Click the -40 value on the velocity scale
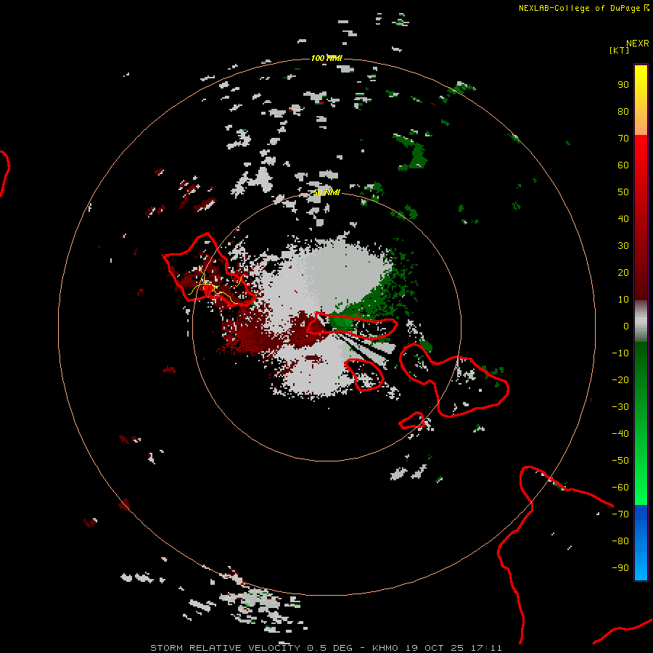The image size is (653, 653). tap(620, 434)
